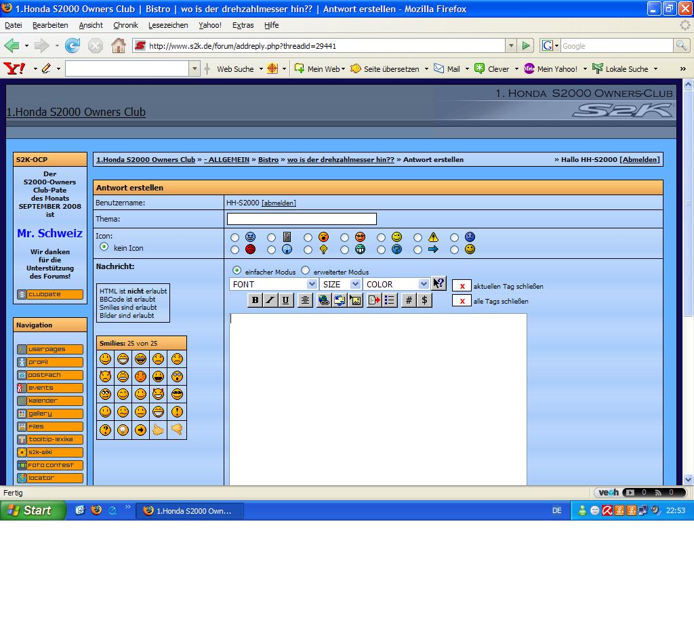Choose the 'kein Icon' radio option
This screenshot has height=629, width=694.
(x=104, y=247)
